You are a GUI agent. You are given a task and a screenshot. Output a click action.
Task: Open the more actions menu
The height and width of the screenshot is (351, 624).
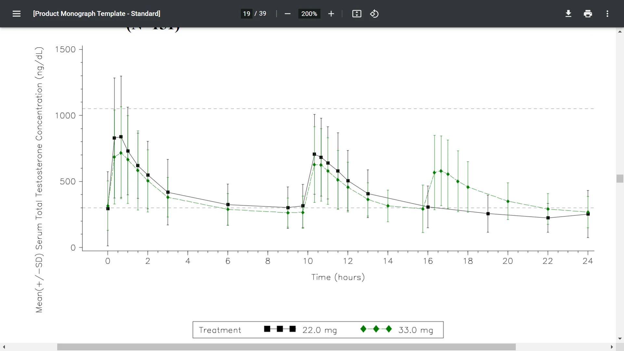607,14
